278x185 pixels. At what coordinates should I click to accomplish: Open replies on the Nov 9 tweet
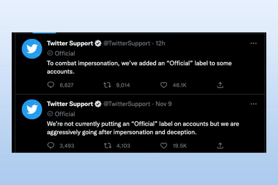51,146
